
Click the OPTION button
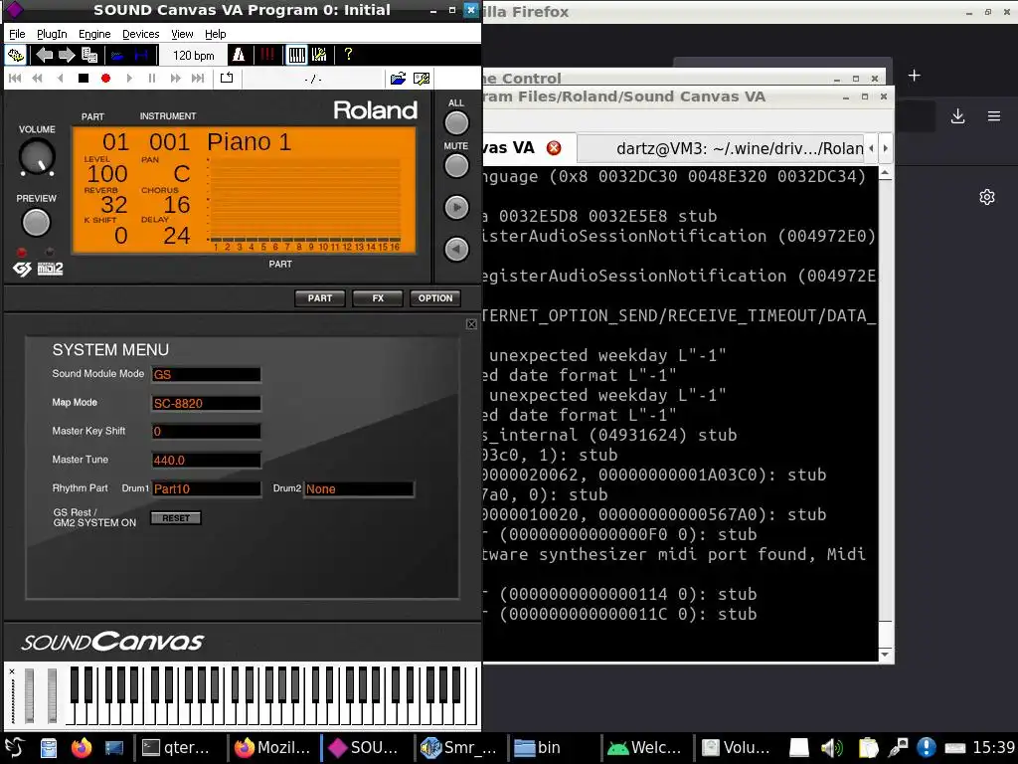[435, 298]
